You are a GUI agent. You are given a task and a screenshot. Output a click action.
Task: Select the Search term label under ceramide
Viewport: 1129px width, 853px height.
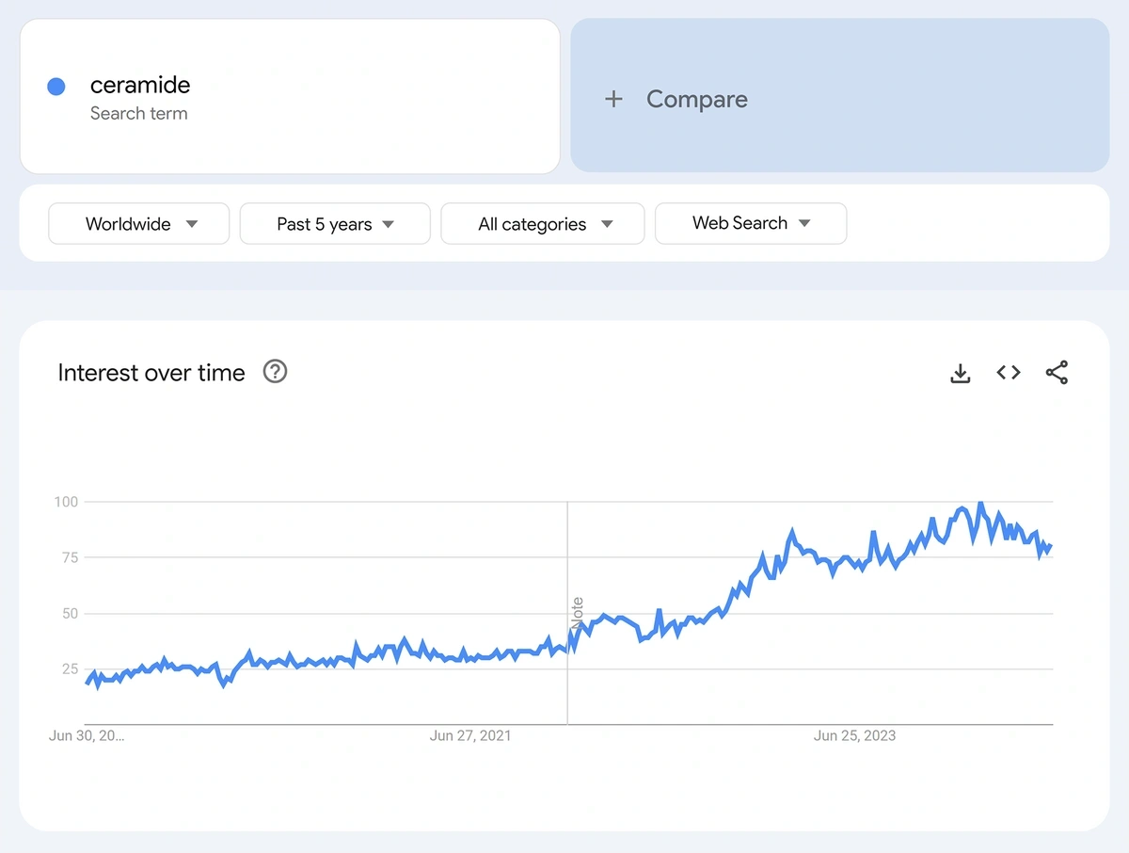coord(138,113)
